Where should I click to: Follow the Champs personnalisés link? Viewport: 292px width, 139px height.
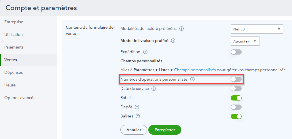195,70
